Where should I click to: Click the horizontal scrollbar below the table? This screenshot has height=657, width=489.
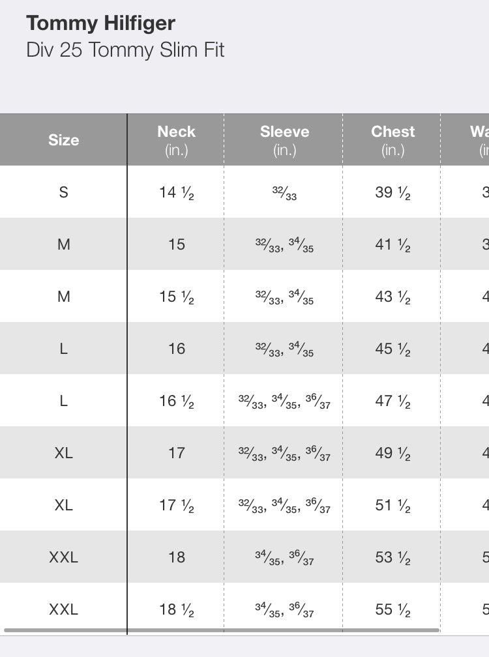(222, 630)
